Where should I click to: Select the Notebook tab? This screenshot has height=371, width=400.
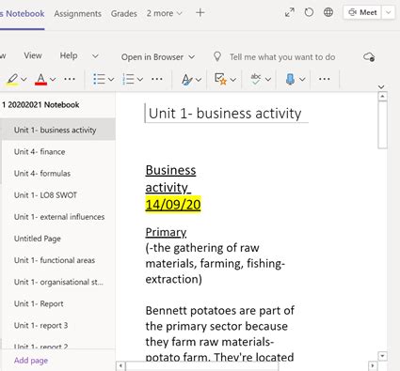pos(23,13)
